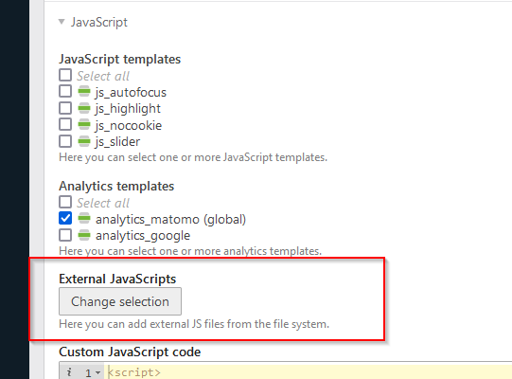
Task: Enable the js_nocookie template checkbox
Action: [65, 124]
